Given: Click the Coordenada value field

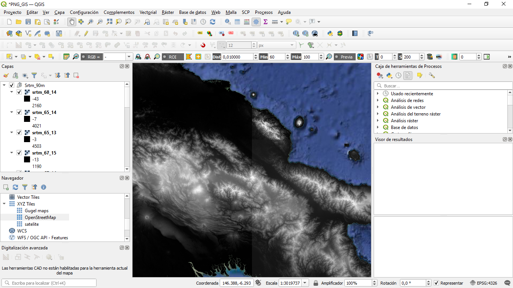Looking at the screenshot, I should click(237, 283).
